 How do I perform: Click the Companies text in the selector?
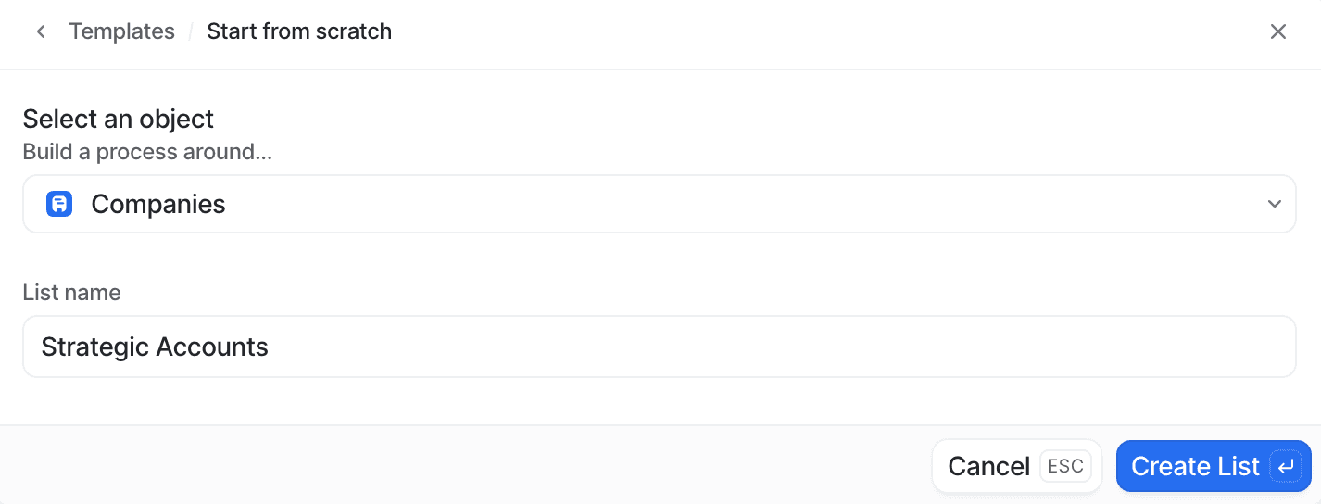pyautogui.click(x=158, y=204)
